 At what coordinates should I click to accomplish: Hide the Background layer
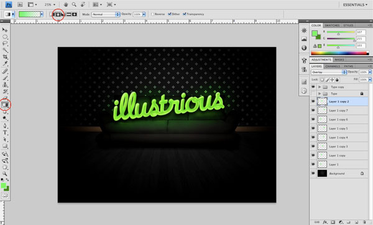coord(313,174)
